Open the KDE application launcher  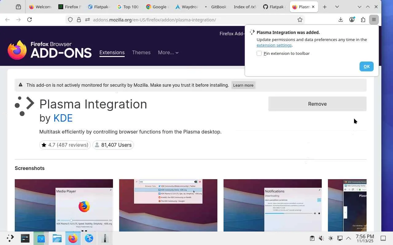pos(10,238)
